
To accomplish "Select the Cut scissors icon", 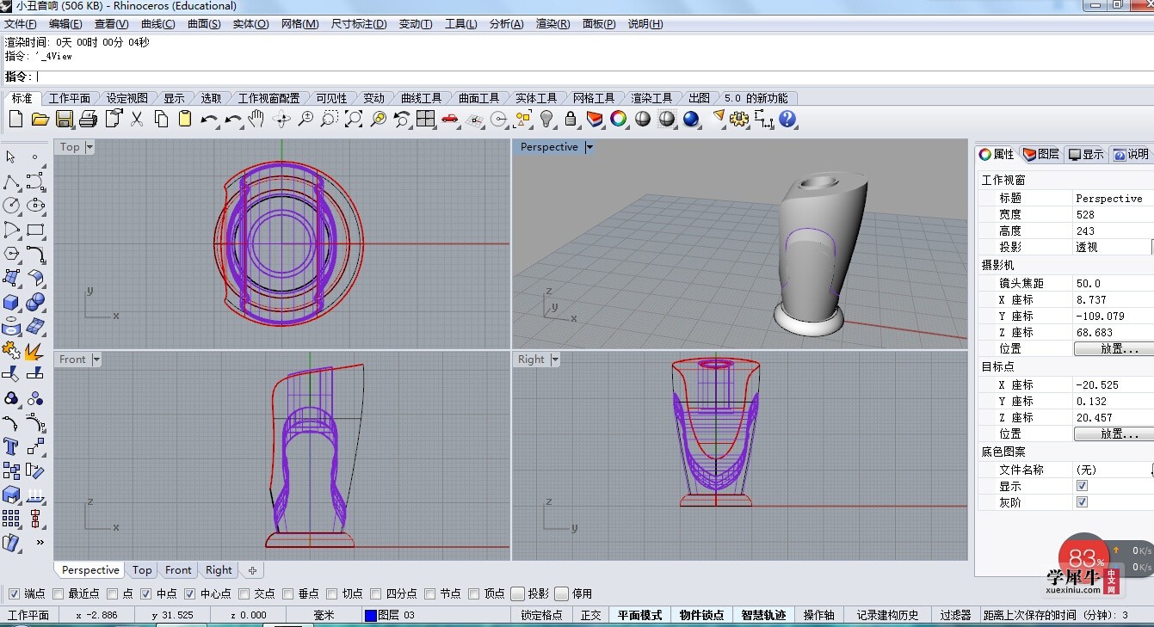I will coord(136,120).
